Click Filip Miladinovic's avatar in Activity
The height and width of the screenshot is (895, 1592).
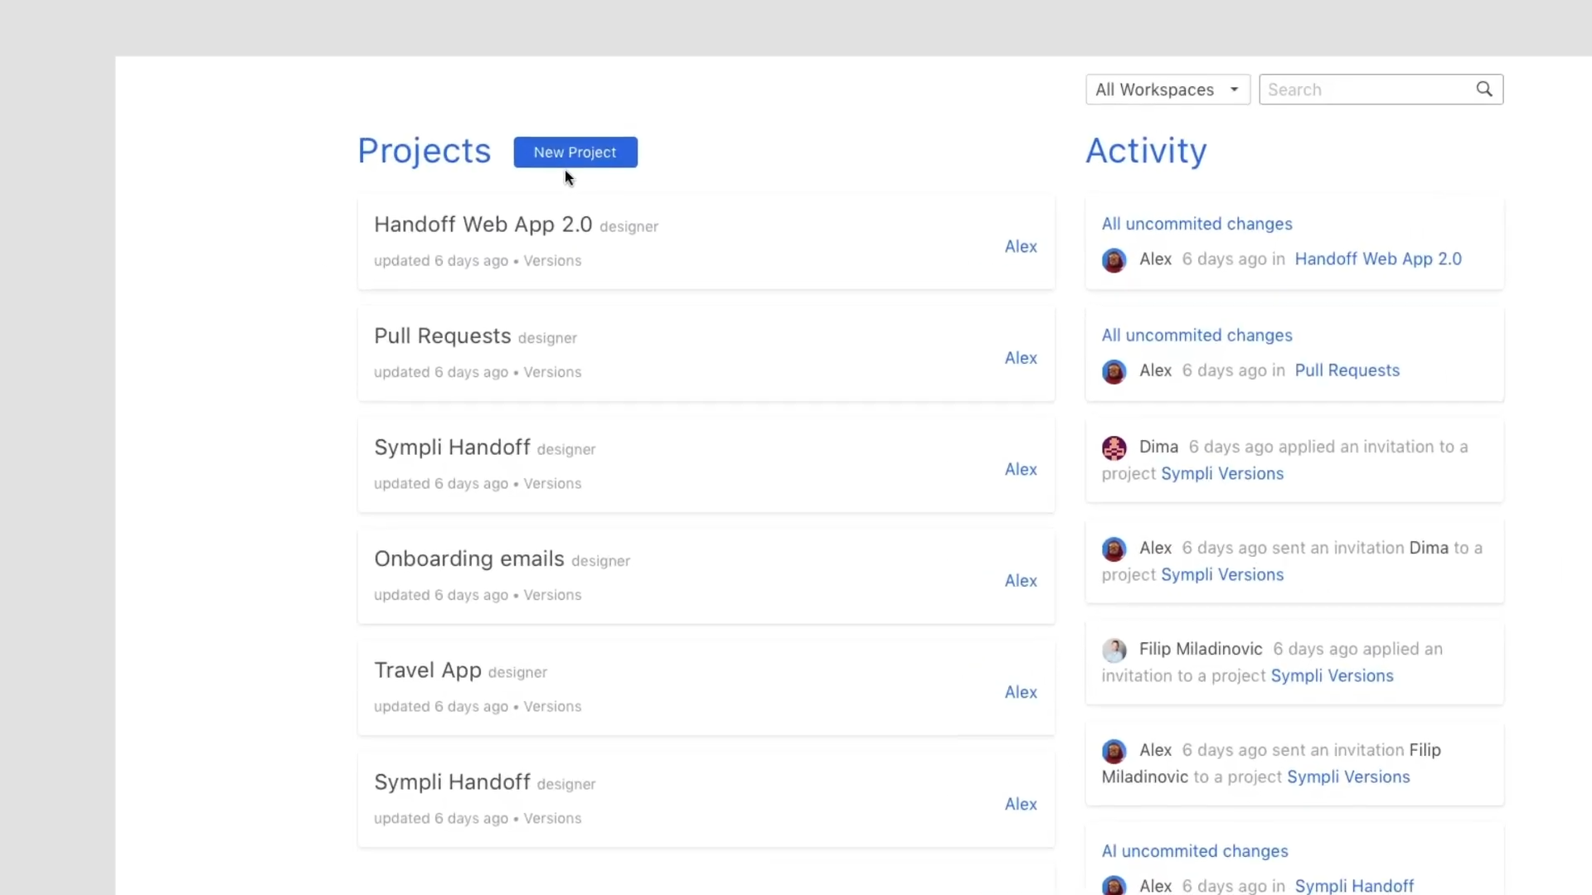pos(1114,651)
